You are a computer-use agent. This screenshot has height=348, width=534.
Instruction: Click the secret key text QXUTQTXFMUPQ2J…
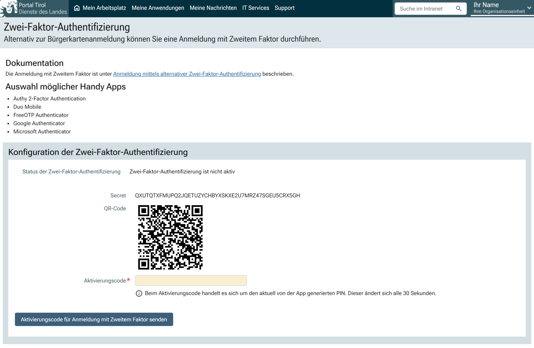[x=217, y=196]
